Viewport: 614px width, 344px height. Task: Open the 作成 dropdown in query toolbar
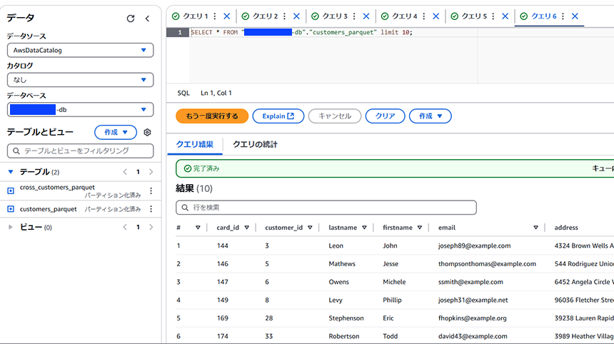pyautogui.click(x=430, y=116)
